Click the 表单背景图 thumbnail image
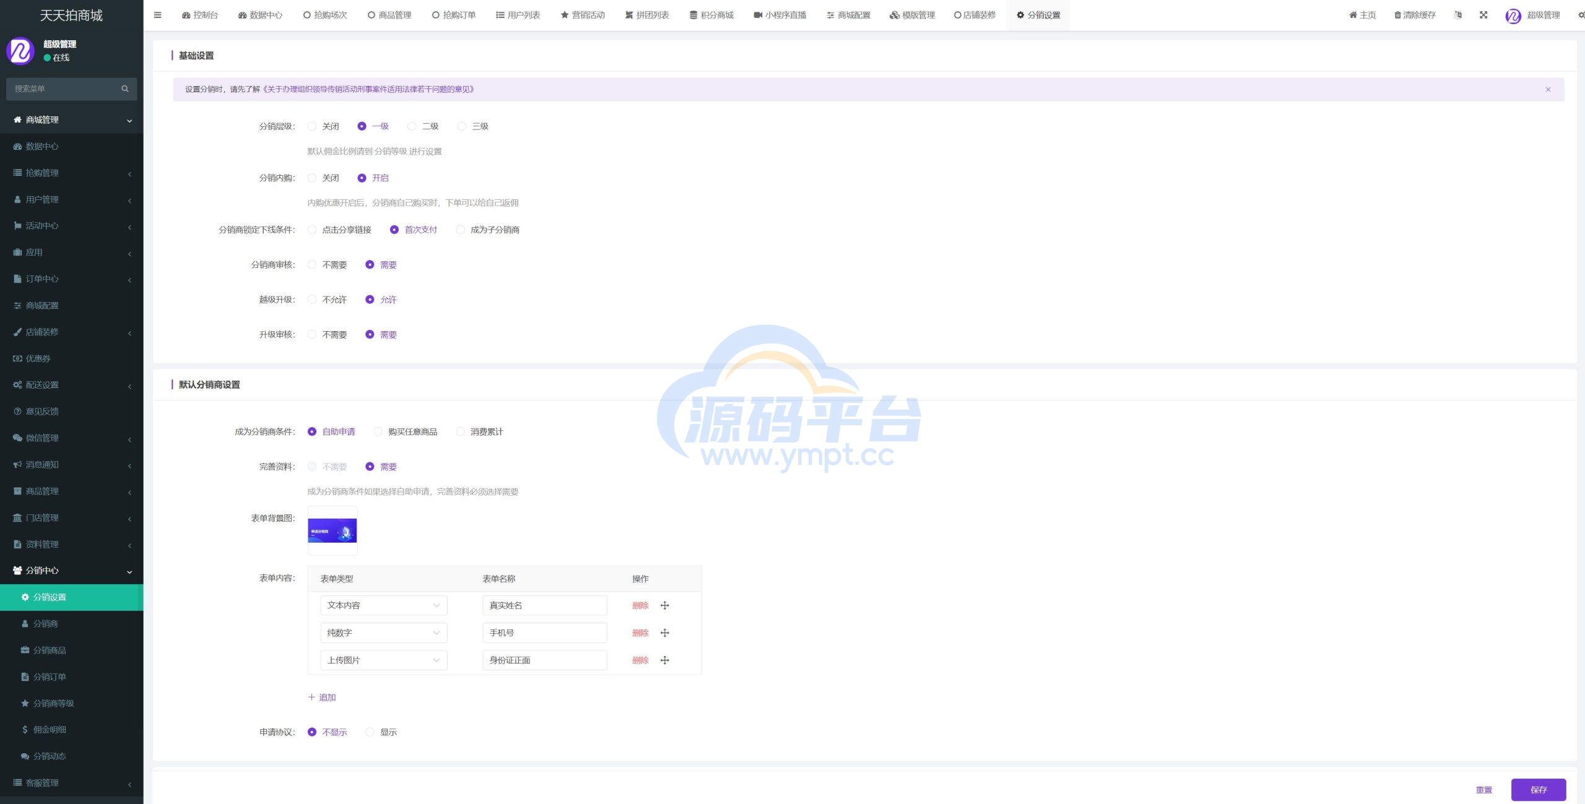Image resolution: width=1585 pixels, height=804 pixels. (332, 530)
